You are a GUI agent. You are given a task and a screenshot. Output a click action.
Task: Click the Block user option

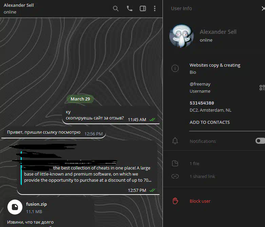coord(200,201)
